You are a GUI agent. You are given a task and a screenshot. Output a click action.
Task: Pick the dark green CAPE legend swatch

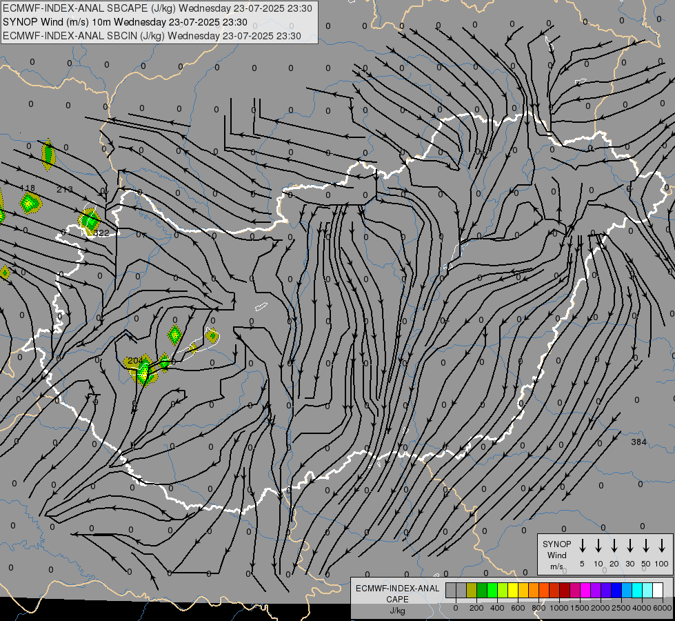click(482, 590)
